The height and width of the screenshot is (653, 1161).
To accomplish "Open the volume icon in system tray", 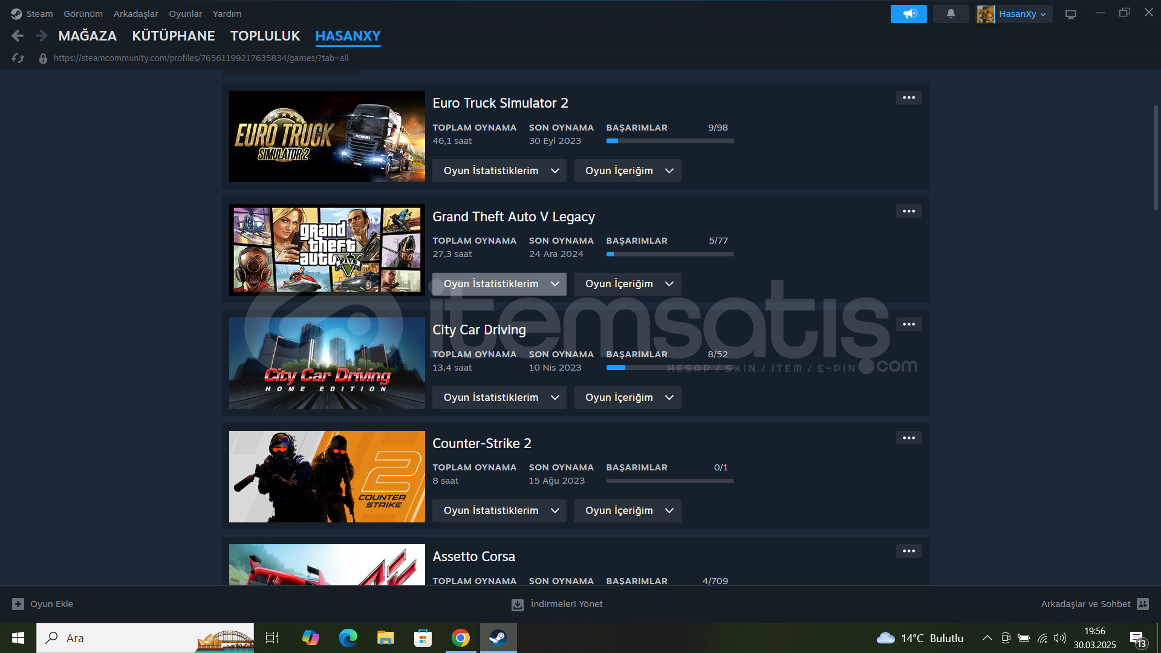I will click(x=1059, y=638).
